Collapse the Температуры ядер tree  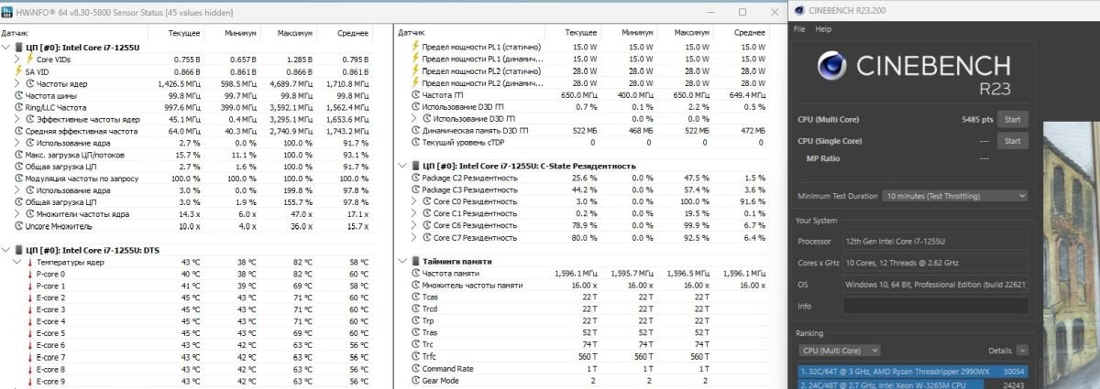click(18, 262)
